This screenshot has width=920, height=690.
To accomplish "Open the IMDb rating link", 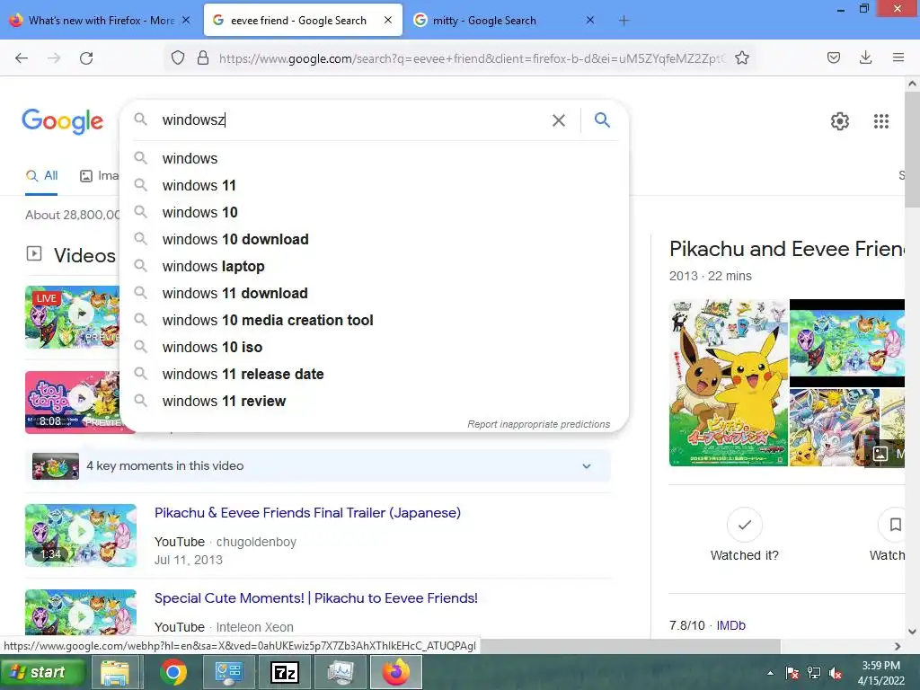I will coord(730,625).
